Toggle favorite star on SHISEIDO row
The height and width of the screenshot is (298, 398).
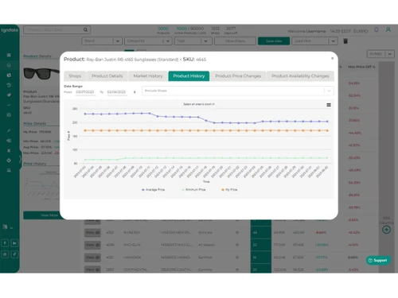237,232
